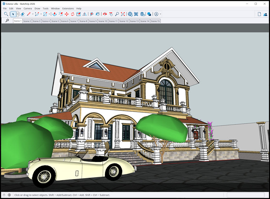Click the Measurements box in status bar
Viewport: 270px width, 199px height.
coord(246,195)
